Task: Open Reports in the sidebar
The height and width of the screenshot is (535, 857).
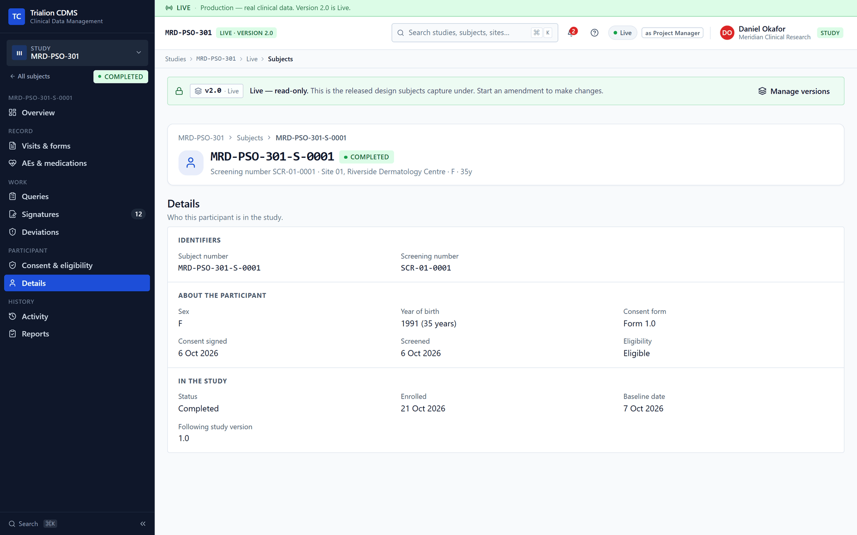Action: tap(77, 334)
